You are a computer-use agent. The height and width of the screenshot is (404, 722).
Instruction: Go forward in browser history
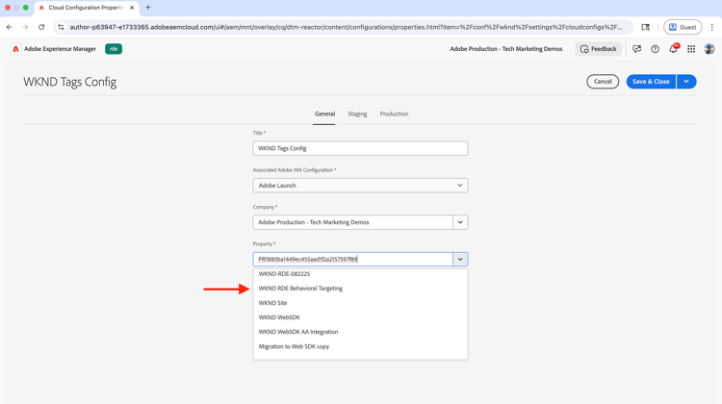coord(25,27)
